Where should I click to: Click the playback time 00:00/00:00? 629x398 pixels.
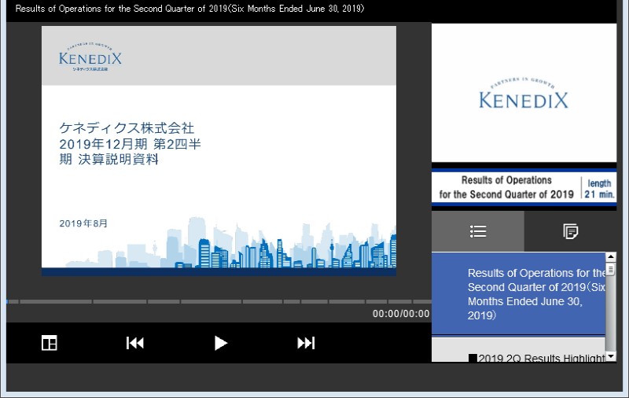pos(401,314)
